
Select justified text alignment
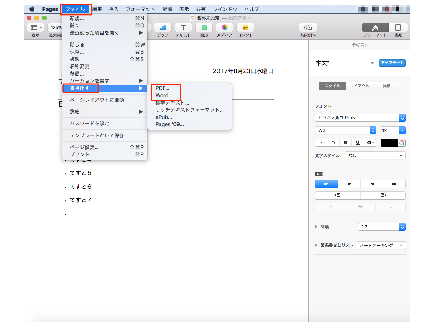[x=394, y=184]
